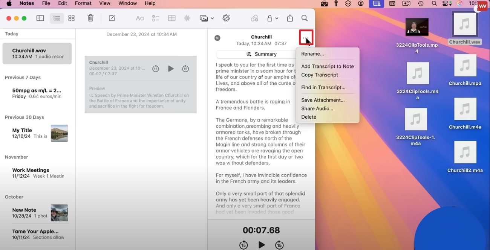490x250 pixels.
Task: Open the Work Meetings note
Action: (x=37, y=173)
